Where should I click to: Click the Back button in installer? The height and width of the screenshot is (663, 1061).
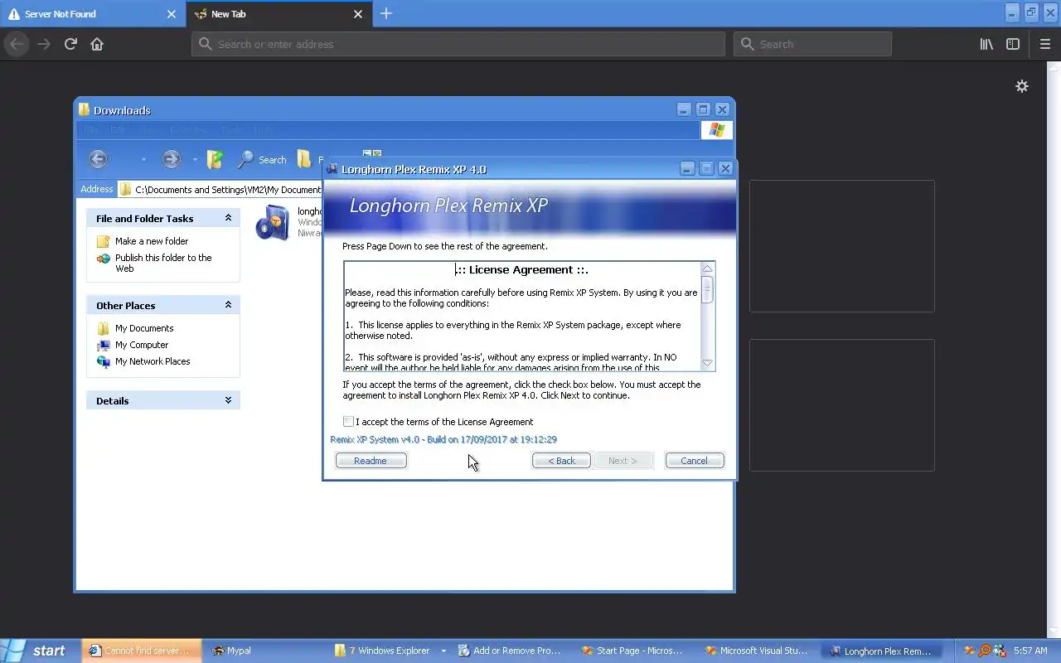561,461
